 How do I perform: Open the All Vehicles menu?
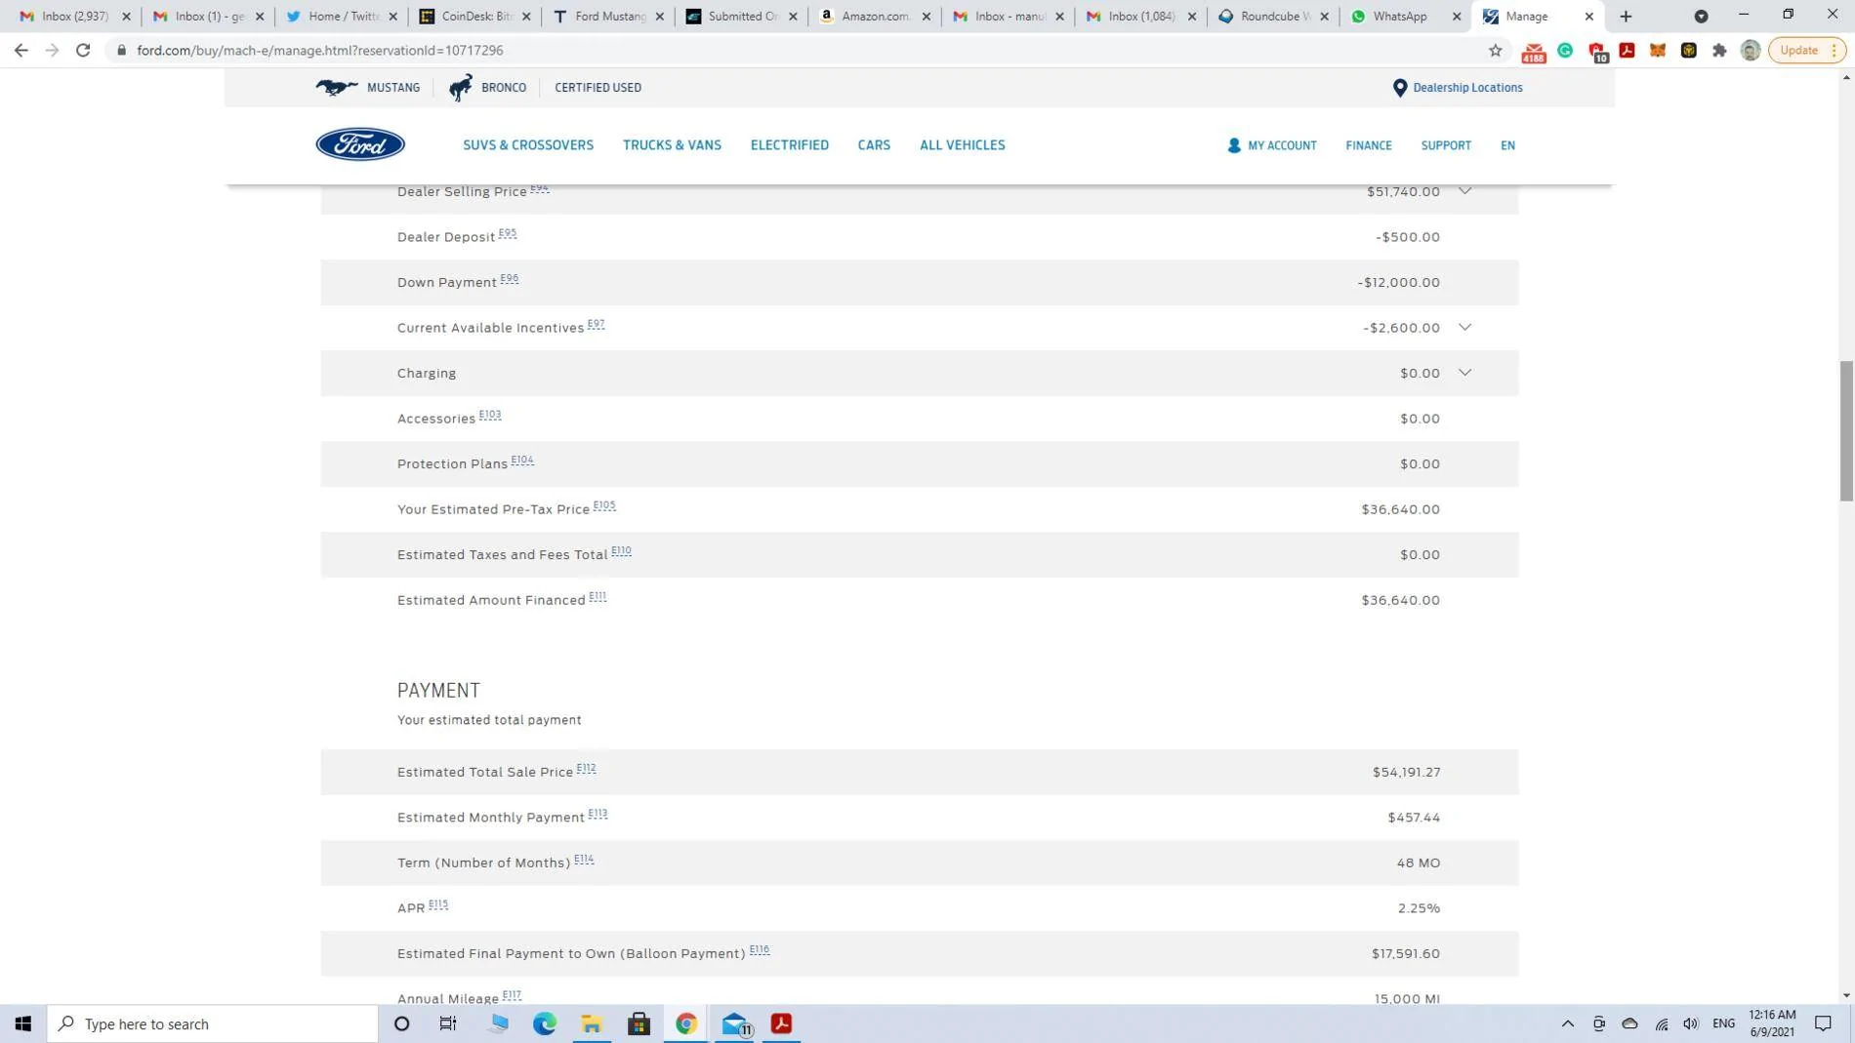[962, 144]
